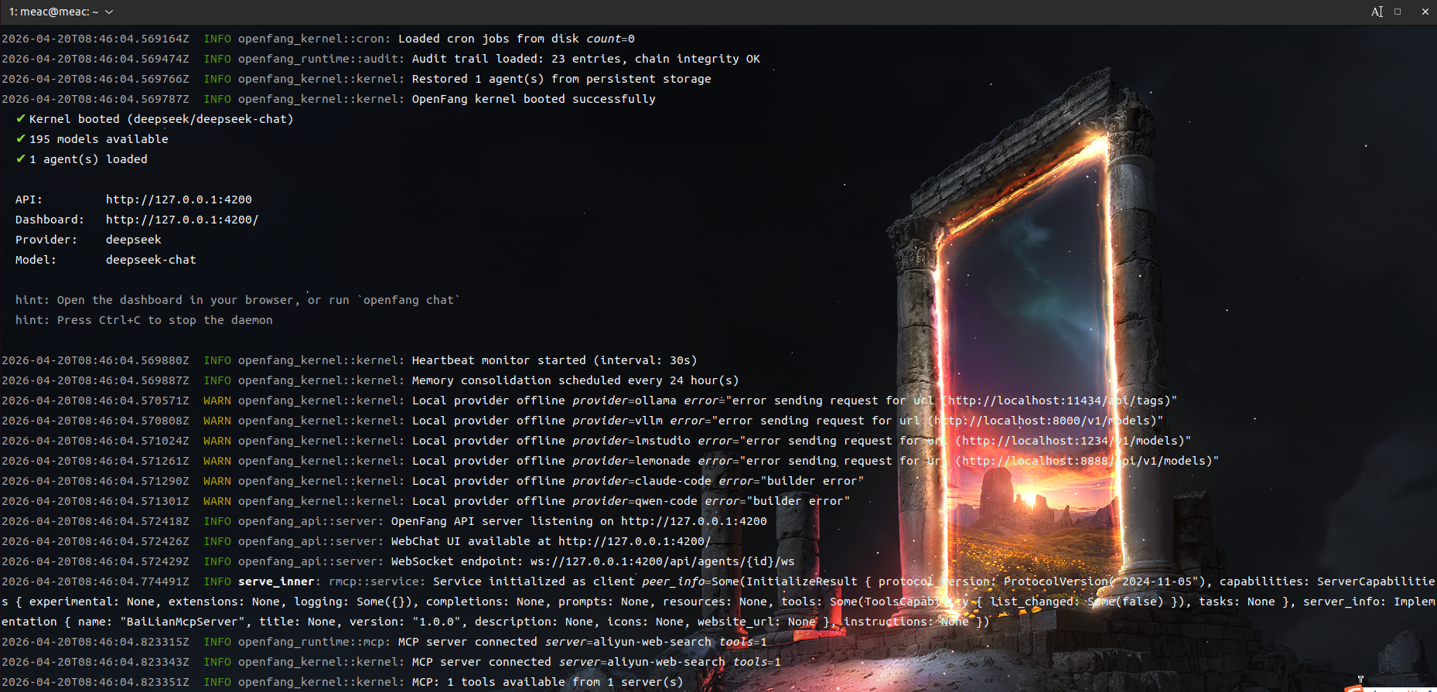
Task: Click the bold "serve_inner" text
Action: (x=276, y=581)
